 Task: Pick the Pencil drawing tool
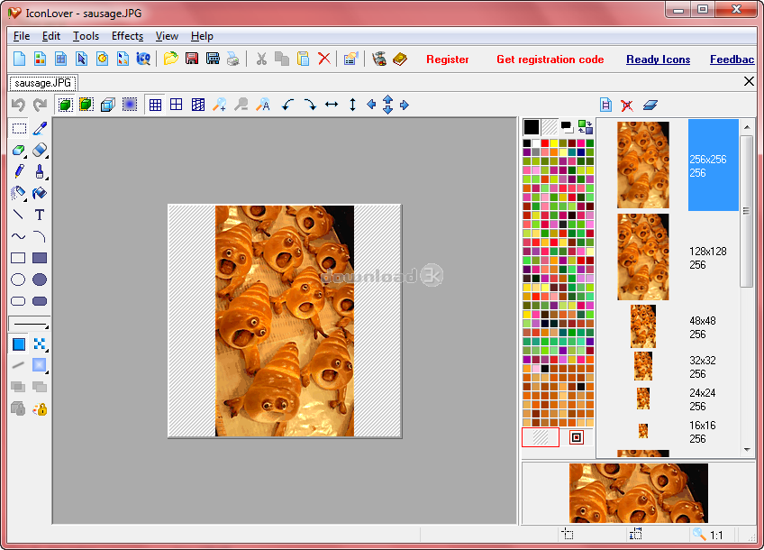point(18,171)
